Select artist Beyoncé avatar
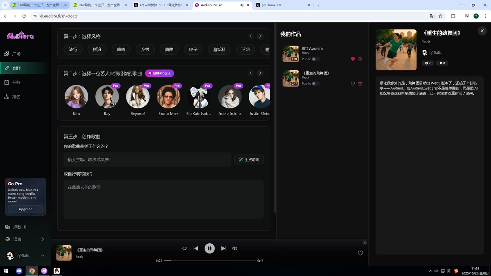491x276 pixels. click(x=138, y=96)
